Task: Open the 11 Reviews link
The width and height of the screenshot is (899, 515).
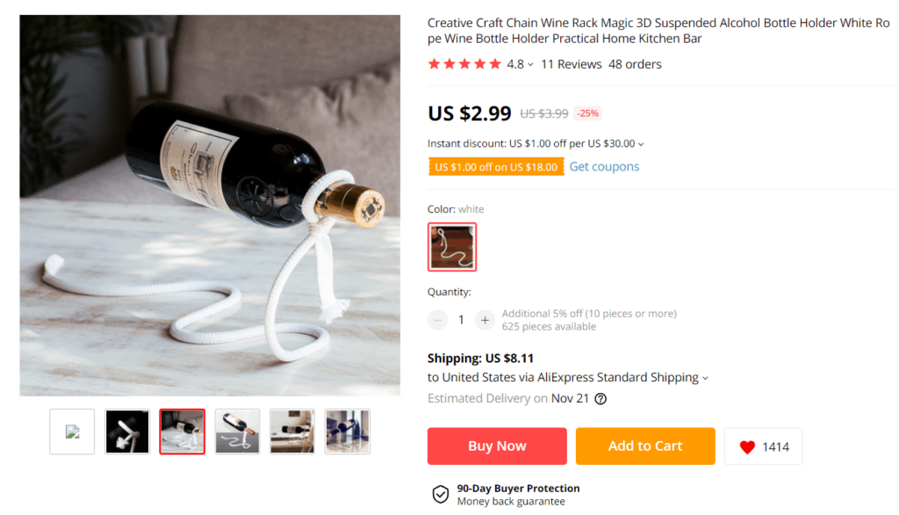Action: 571,64
